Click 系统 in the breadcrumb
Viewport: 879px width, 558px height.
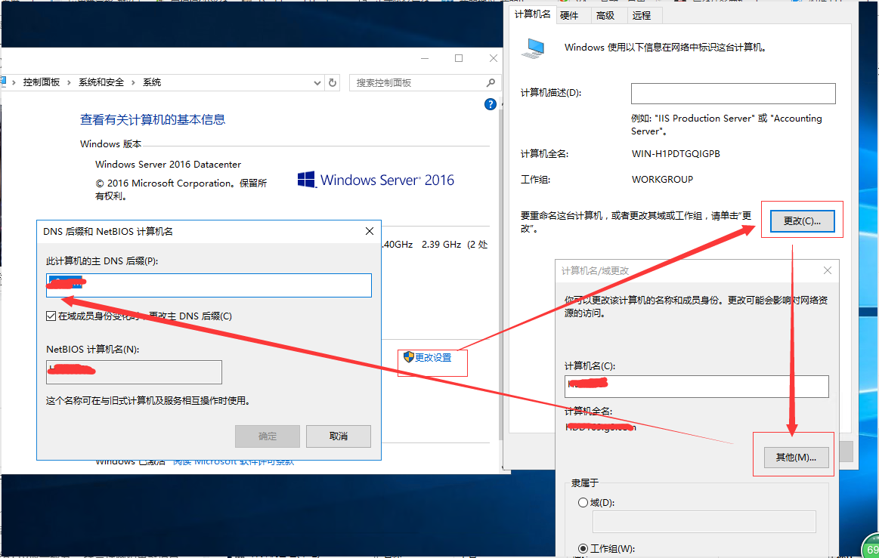(x=152, y=82)
